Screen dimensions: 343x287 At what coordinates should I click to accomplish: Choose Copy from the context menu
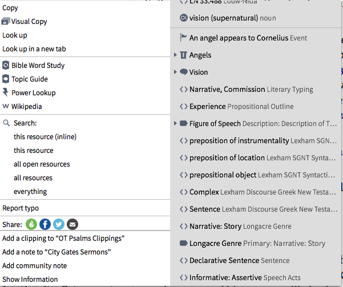[10, 8]
